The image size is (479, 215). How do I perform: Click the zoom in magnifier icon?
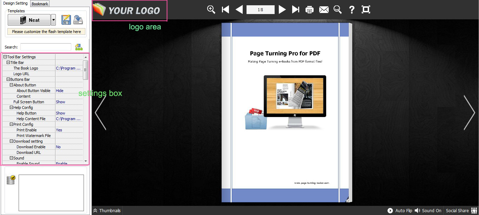point(211,9)
